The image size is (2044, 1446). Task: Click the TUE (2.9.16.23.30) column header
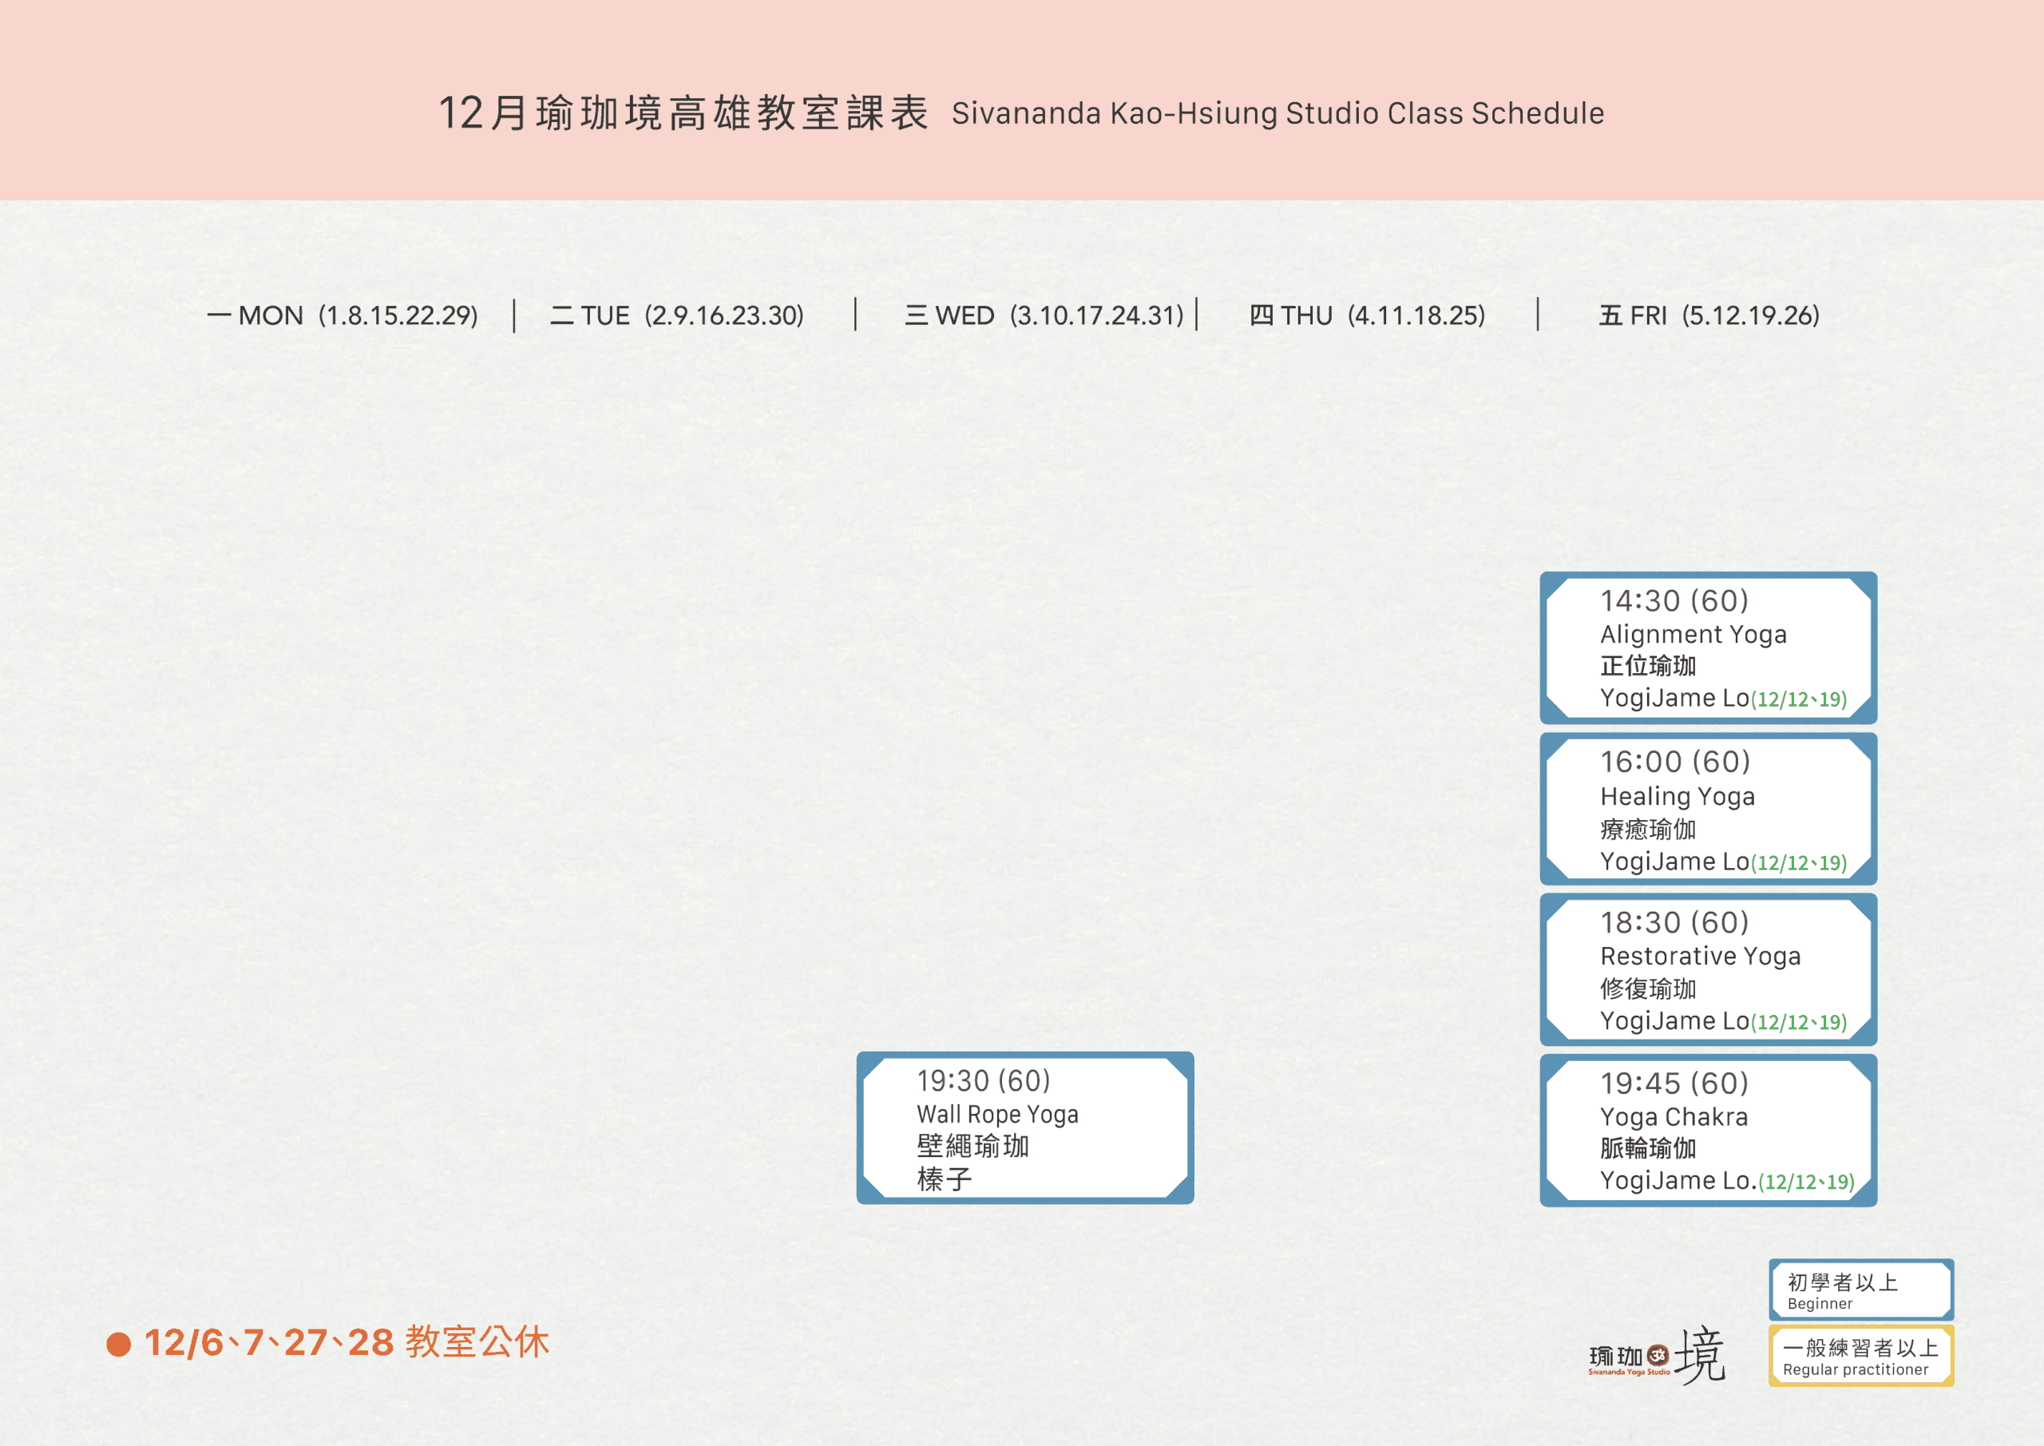point(676,315)
